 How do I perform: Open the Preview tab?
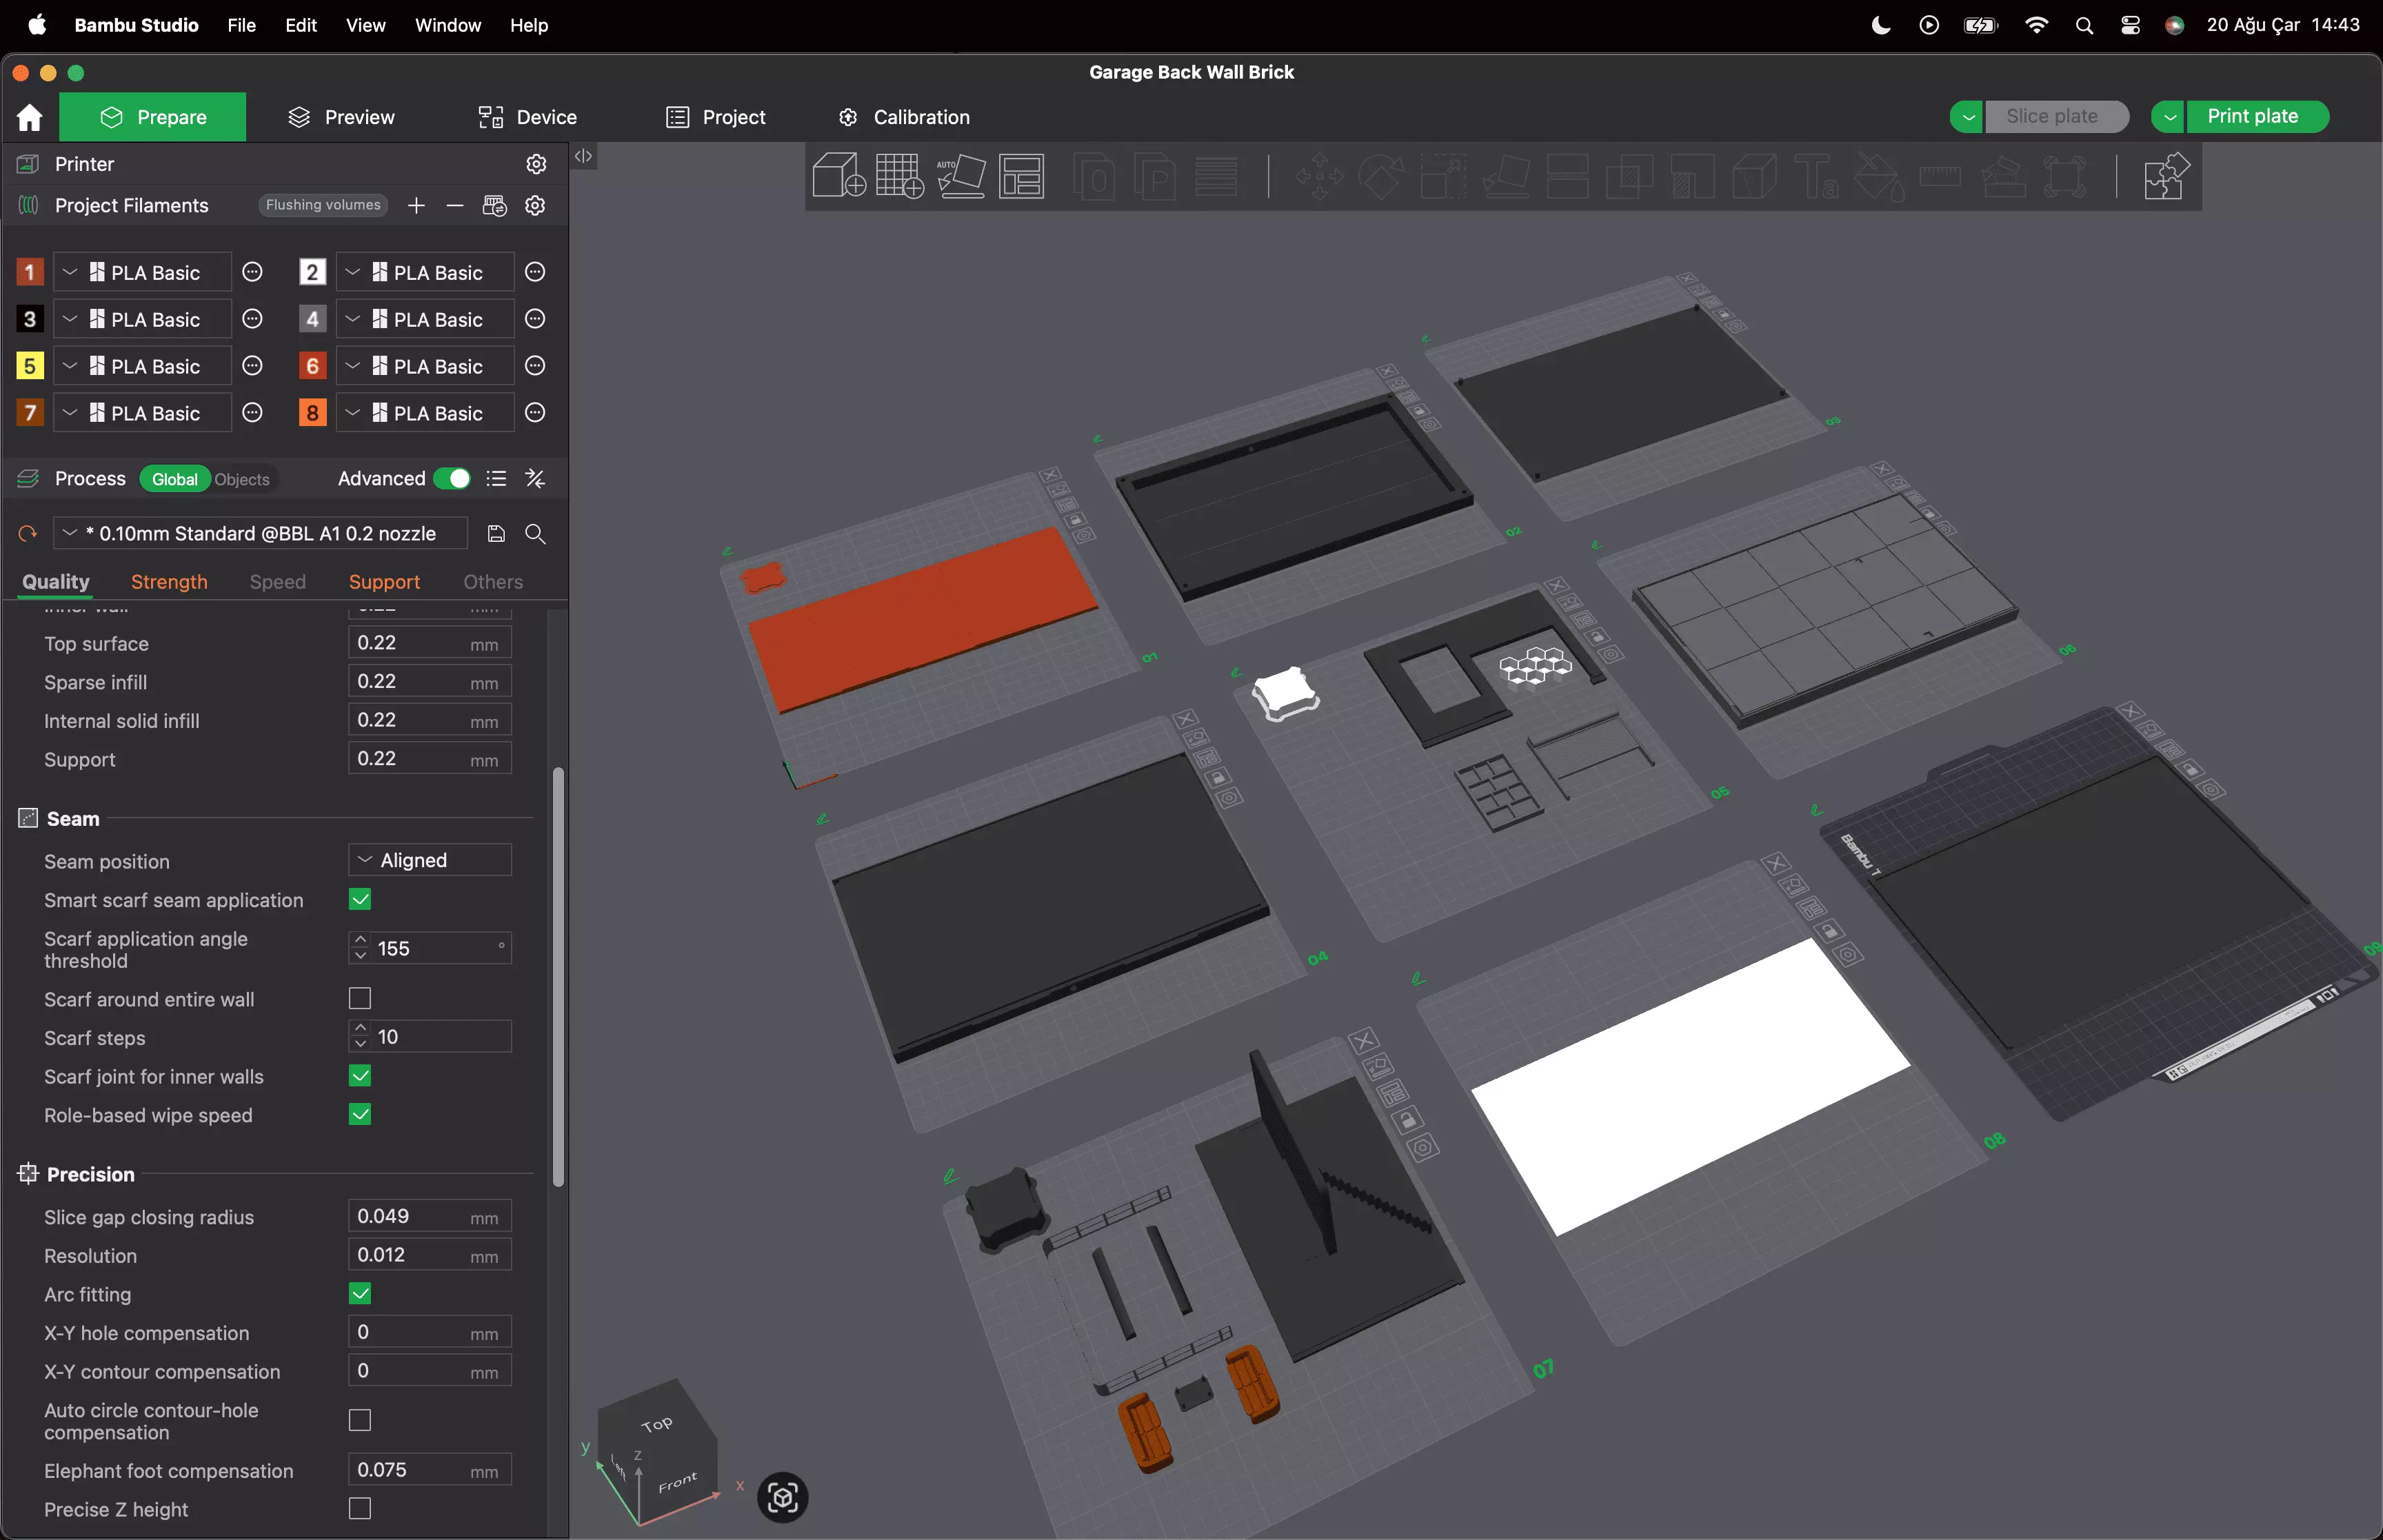click(x=341, y=117)
